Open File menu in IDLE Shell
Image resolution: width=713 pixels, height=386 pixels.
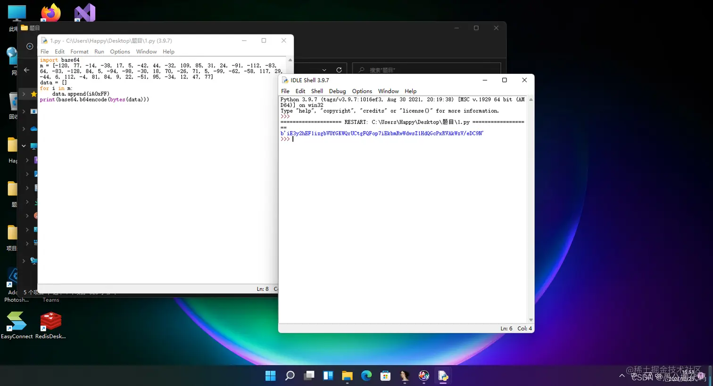[285, 91]
